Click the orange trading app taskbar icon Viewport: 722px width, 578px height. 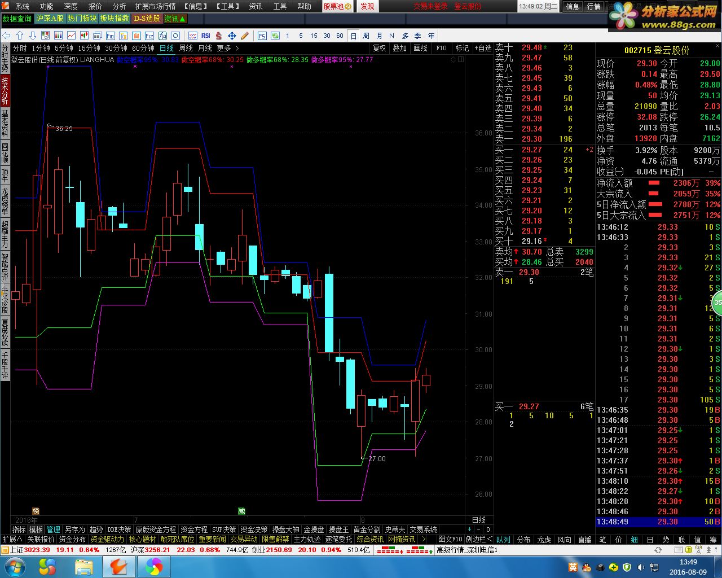118,566
